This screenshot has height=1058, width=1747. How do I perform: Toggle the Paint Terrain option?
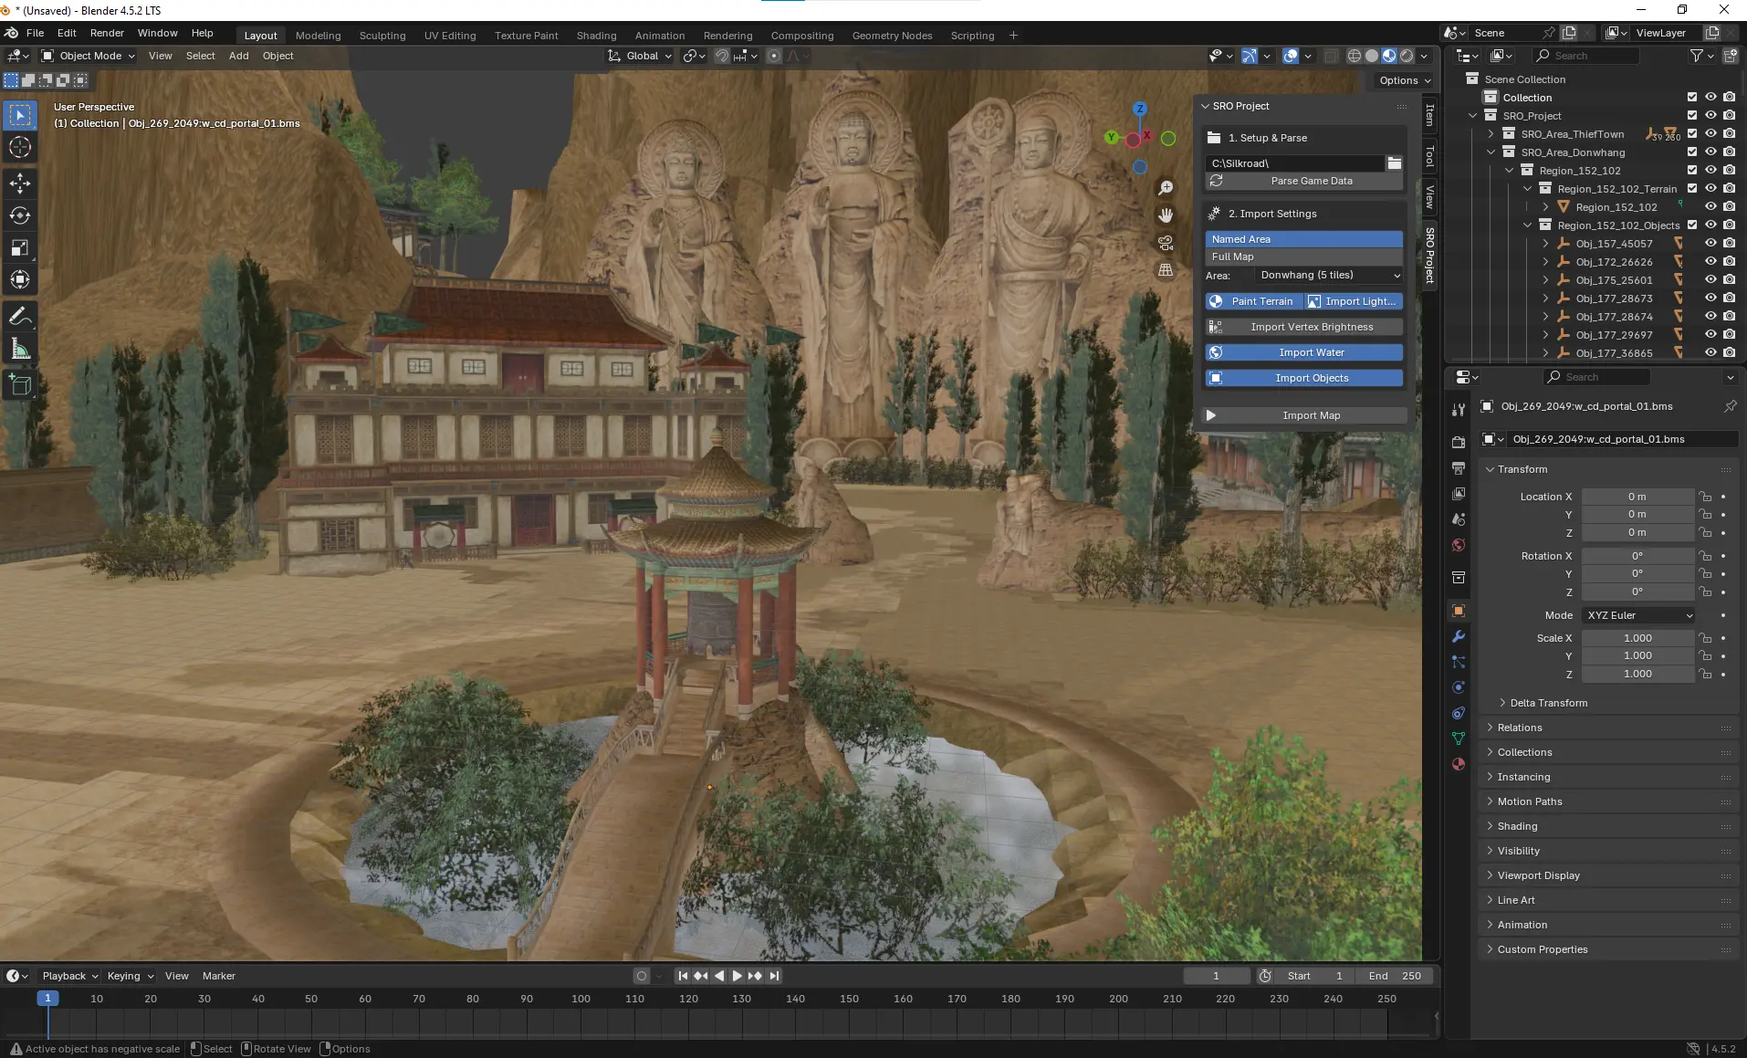[x=1252, y=301]
